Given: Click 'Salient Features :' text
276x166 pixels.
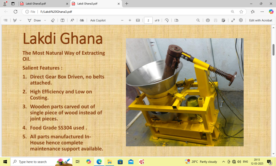Looking at the screenshot, I should (43, 68).
